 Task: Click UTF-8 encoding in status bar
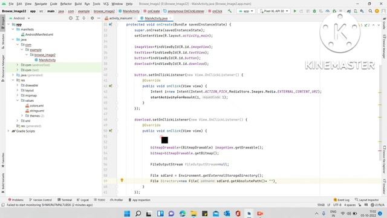pyautogui.click(x=337, y=205)
